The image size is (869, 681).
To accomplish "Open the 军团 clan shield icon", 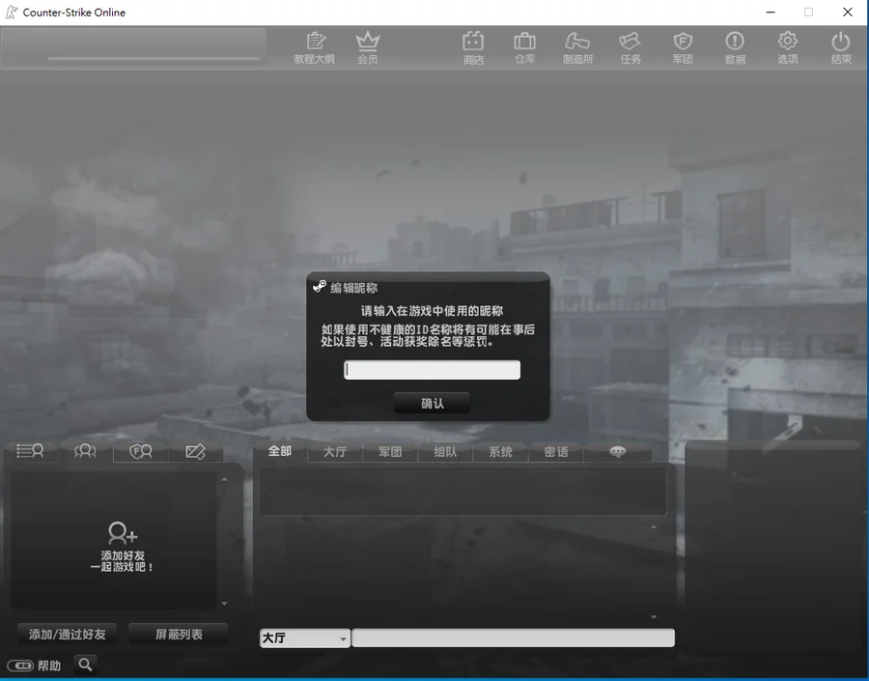I will [683, 47].
